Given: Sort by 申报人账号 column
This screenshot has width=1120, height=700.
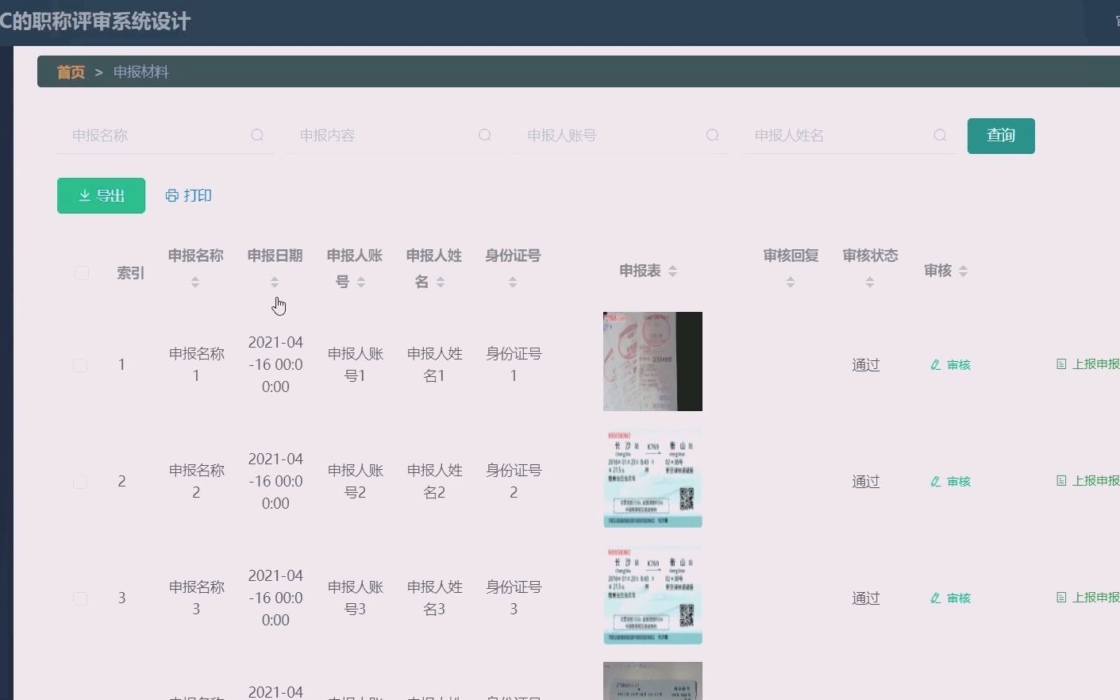Looking at the screenshot, I should tap(361, 282).
